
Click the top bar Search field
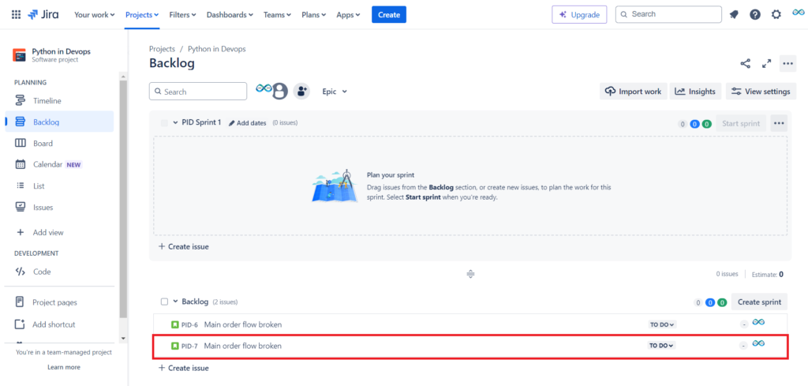tap(668, 14)
